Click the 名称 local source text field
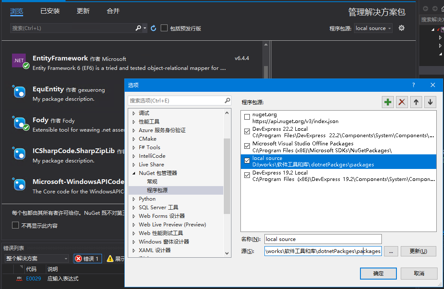Screen dimensions: 444x289 click(323, 239)
